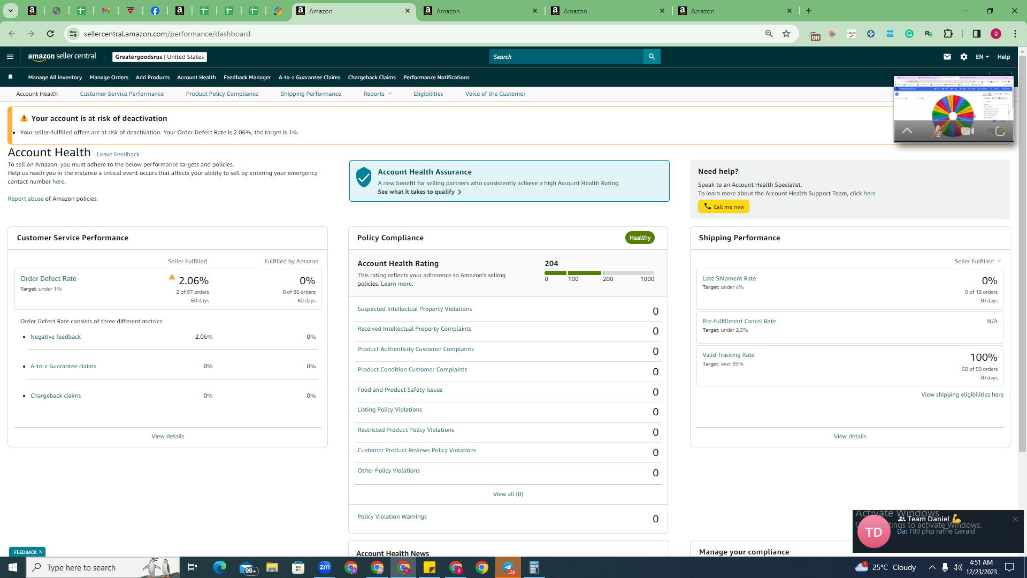The height and width of the screenshot is (578, 1027).
Task: Select the Customer Service Performance tab
Action: pos(122,94)
